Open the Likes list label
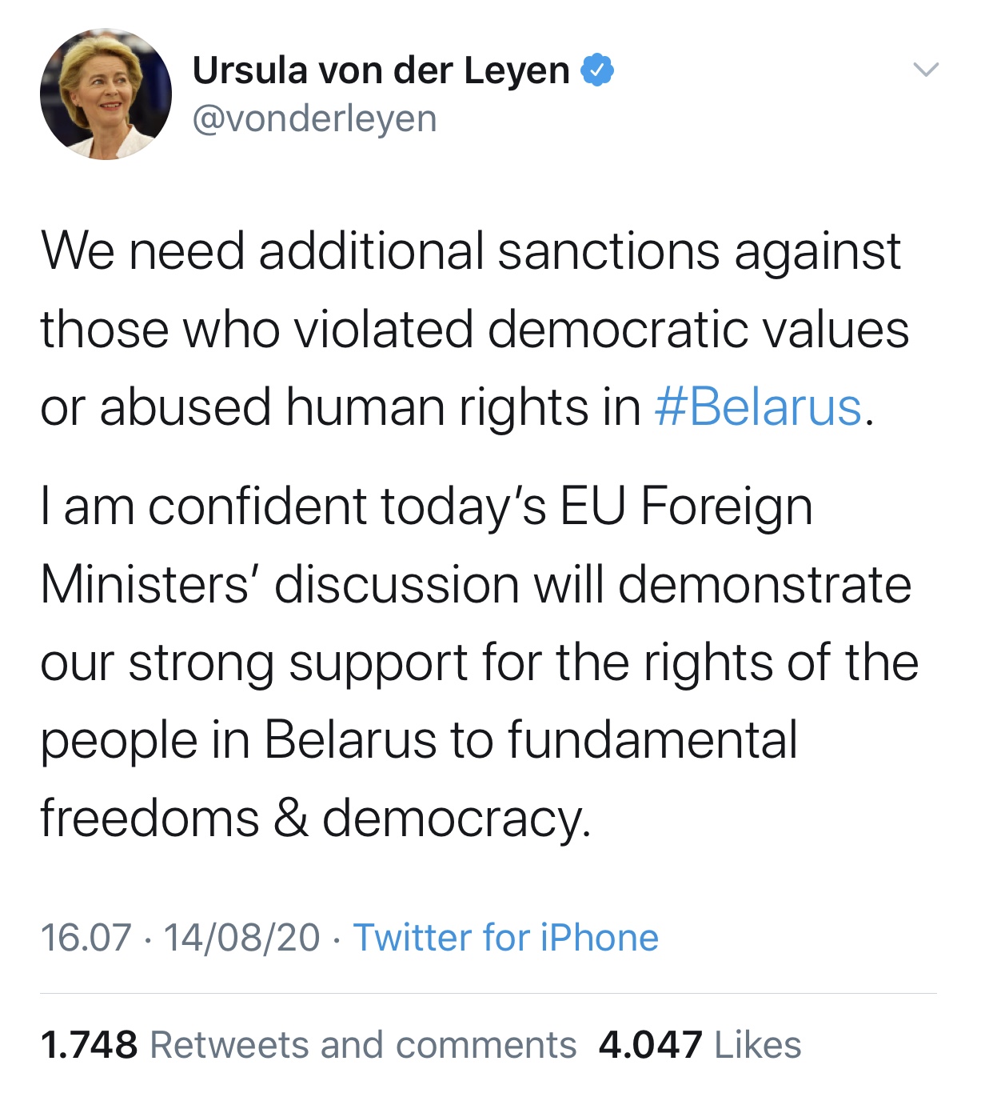 pyautogui.click(x=757, y=1045)
